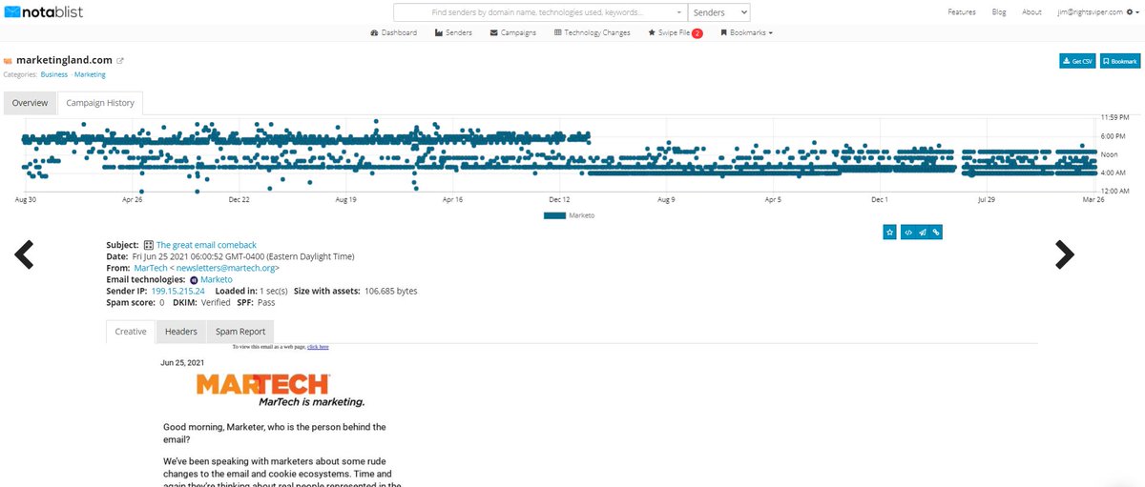The image size is (1145, 487).
Task: Click the paper plane send icon
Action: coord(923,232)
